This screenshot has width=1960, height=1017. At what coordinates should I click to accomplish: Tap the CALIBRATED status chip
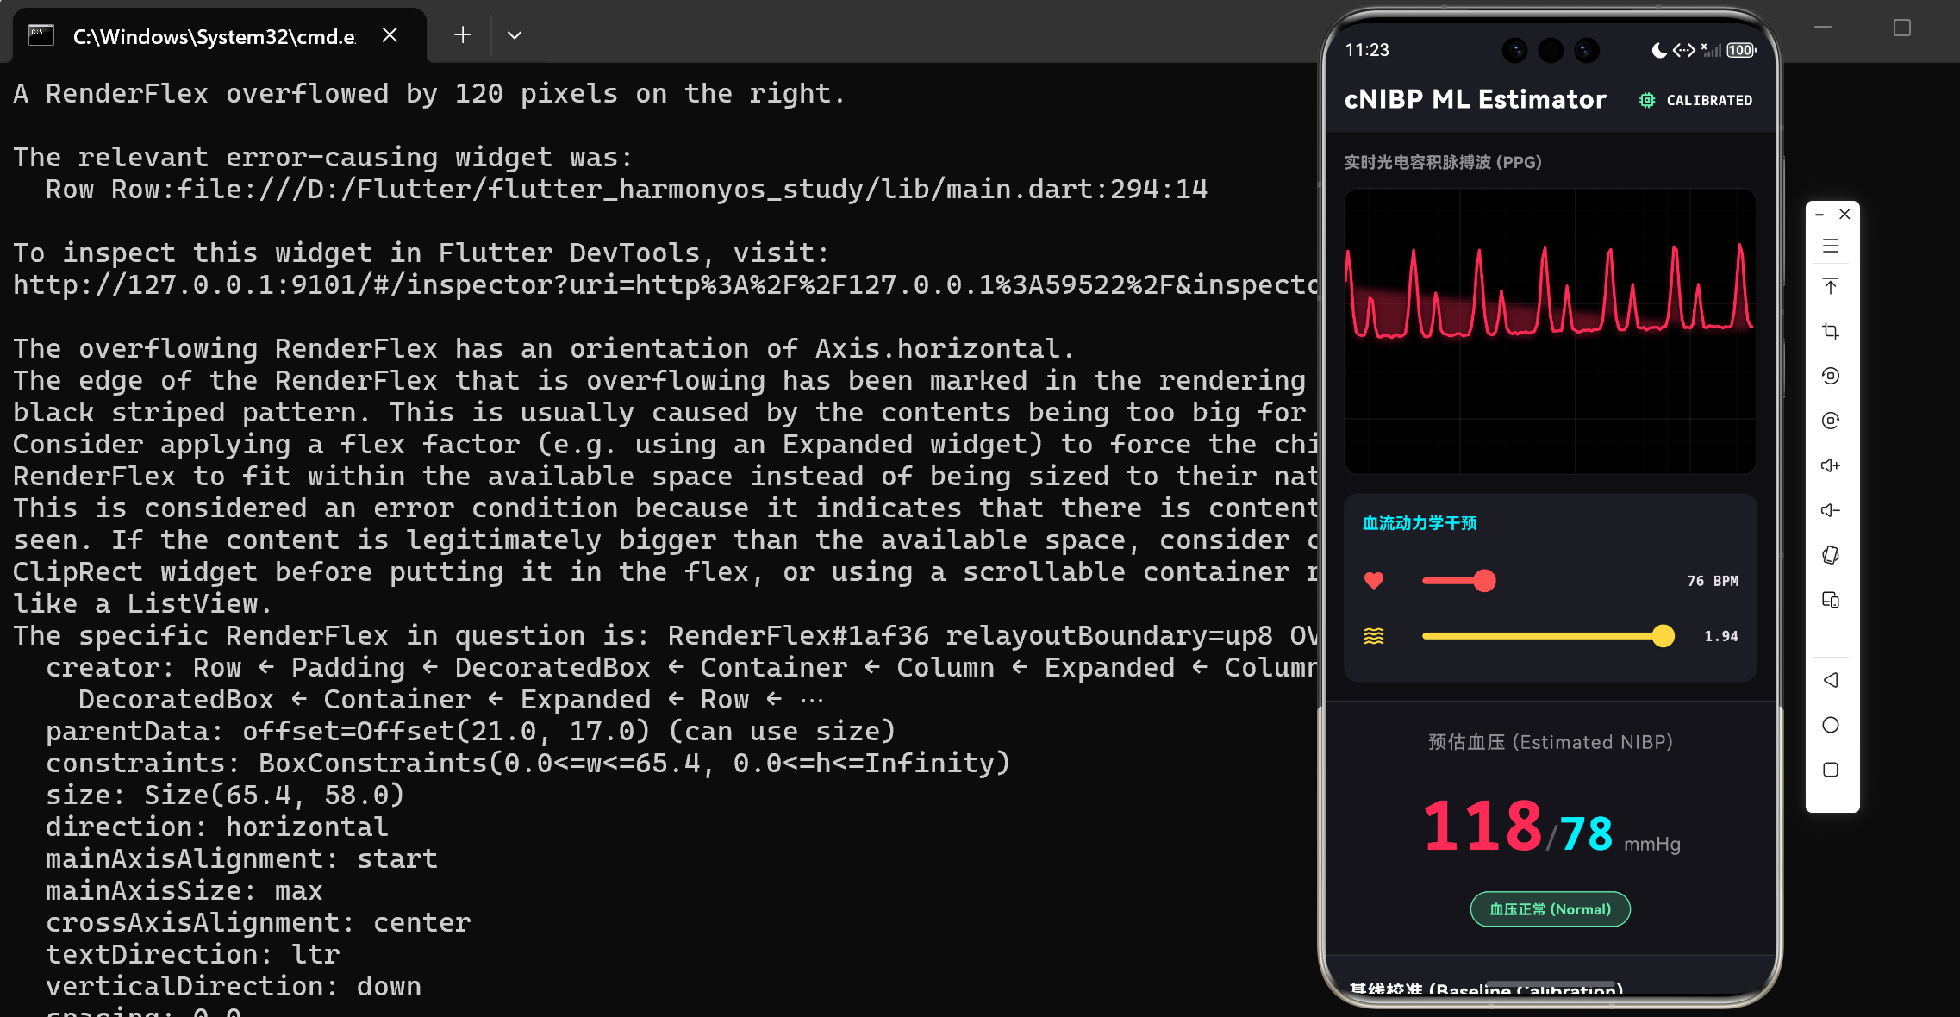tap(1696, 100)
